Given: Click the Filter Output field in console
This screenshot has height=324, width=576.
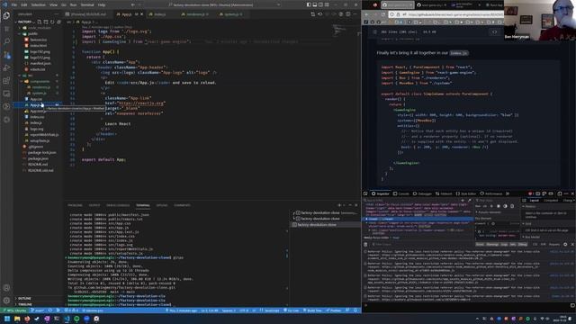Looking at the screenshot, I should pyautogui.click(x=422, y=244).
